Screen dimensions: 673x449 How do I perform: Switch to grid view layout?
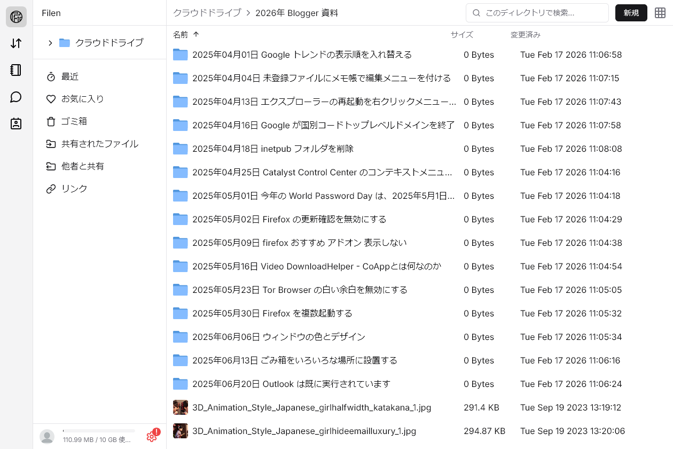coord(660,12)
